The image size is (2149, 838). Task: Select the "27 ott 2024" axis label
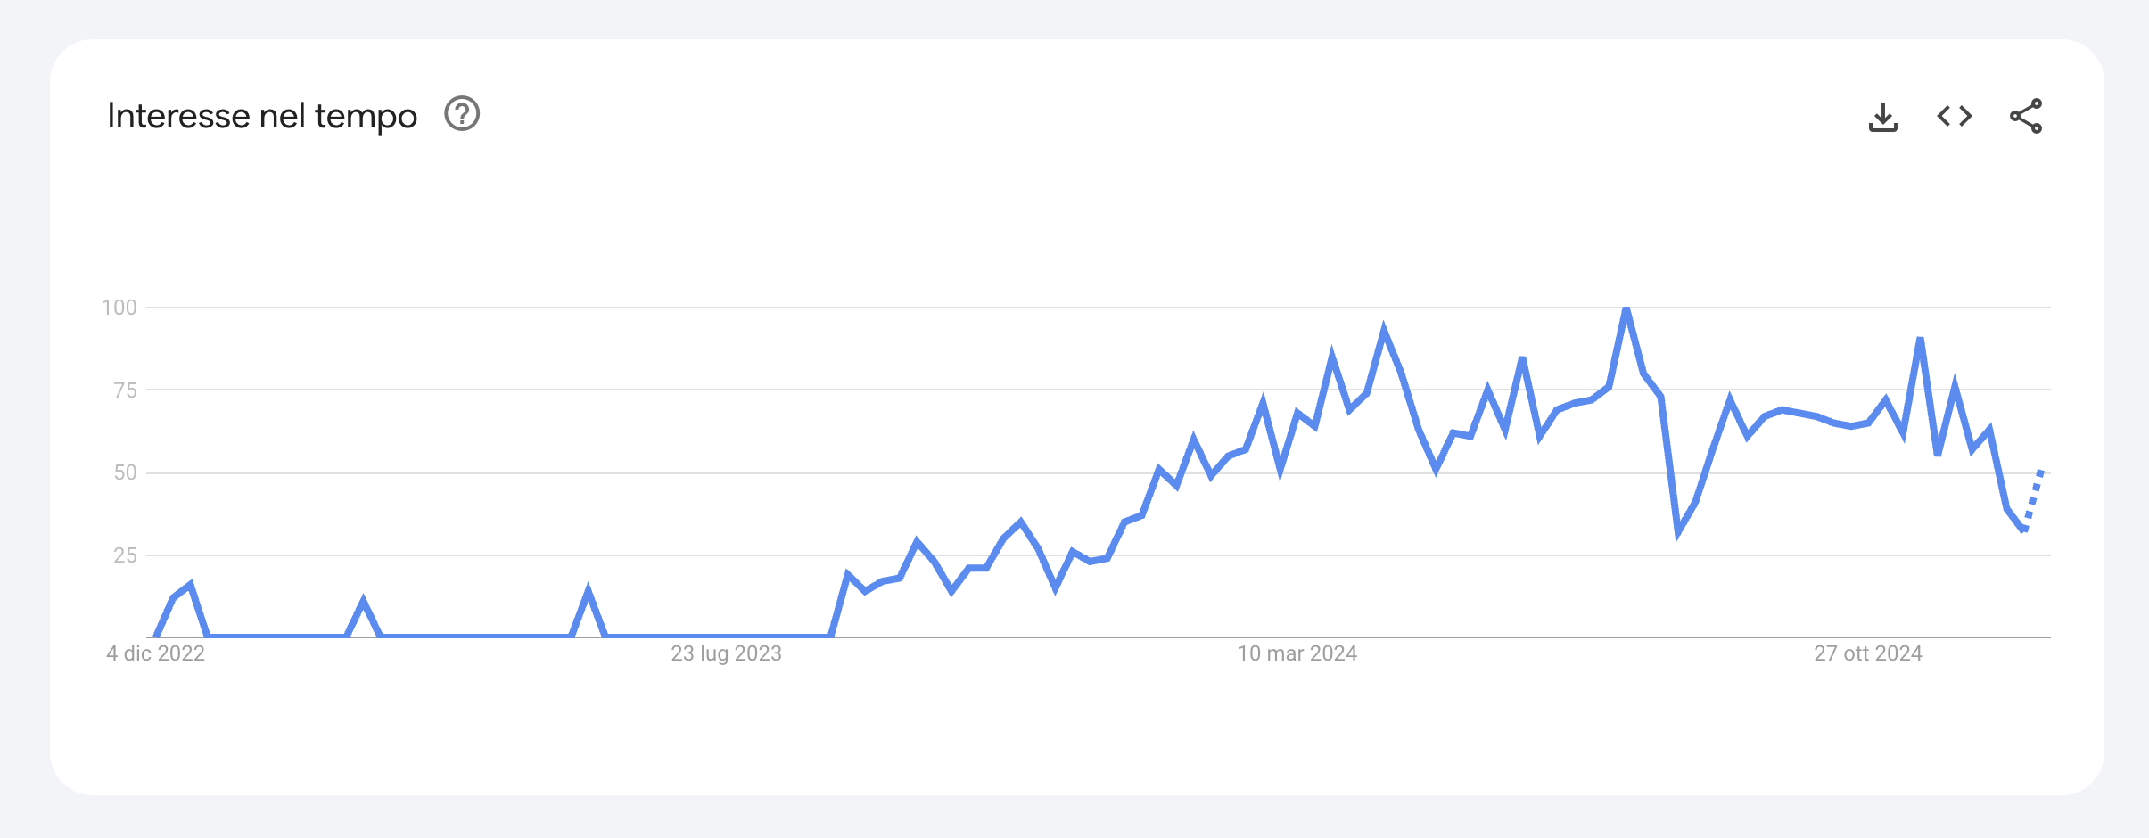tap(1867, 653)
